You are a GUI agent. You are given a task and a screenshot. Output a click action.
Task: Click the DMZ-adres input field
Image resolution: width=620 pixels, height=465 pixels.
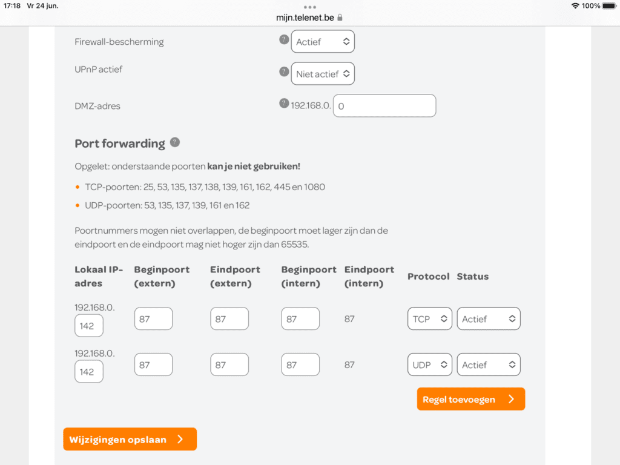click(384, 105)
